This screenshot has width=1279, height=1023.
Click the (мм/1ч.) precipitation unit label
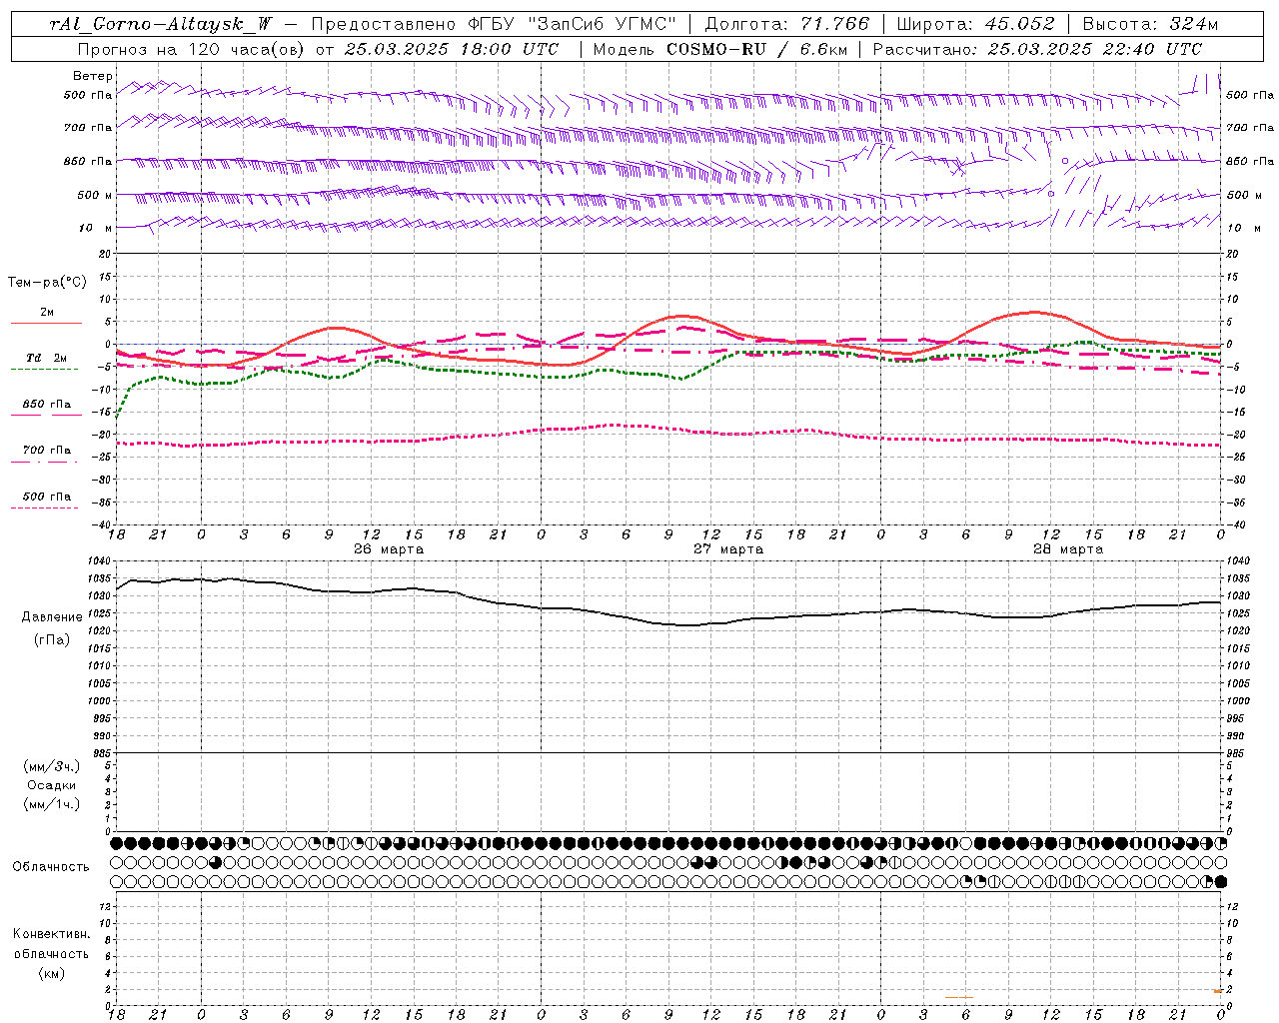pos(52,804)
